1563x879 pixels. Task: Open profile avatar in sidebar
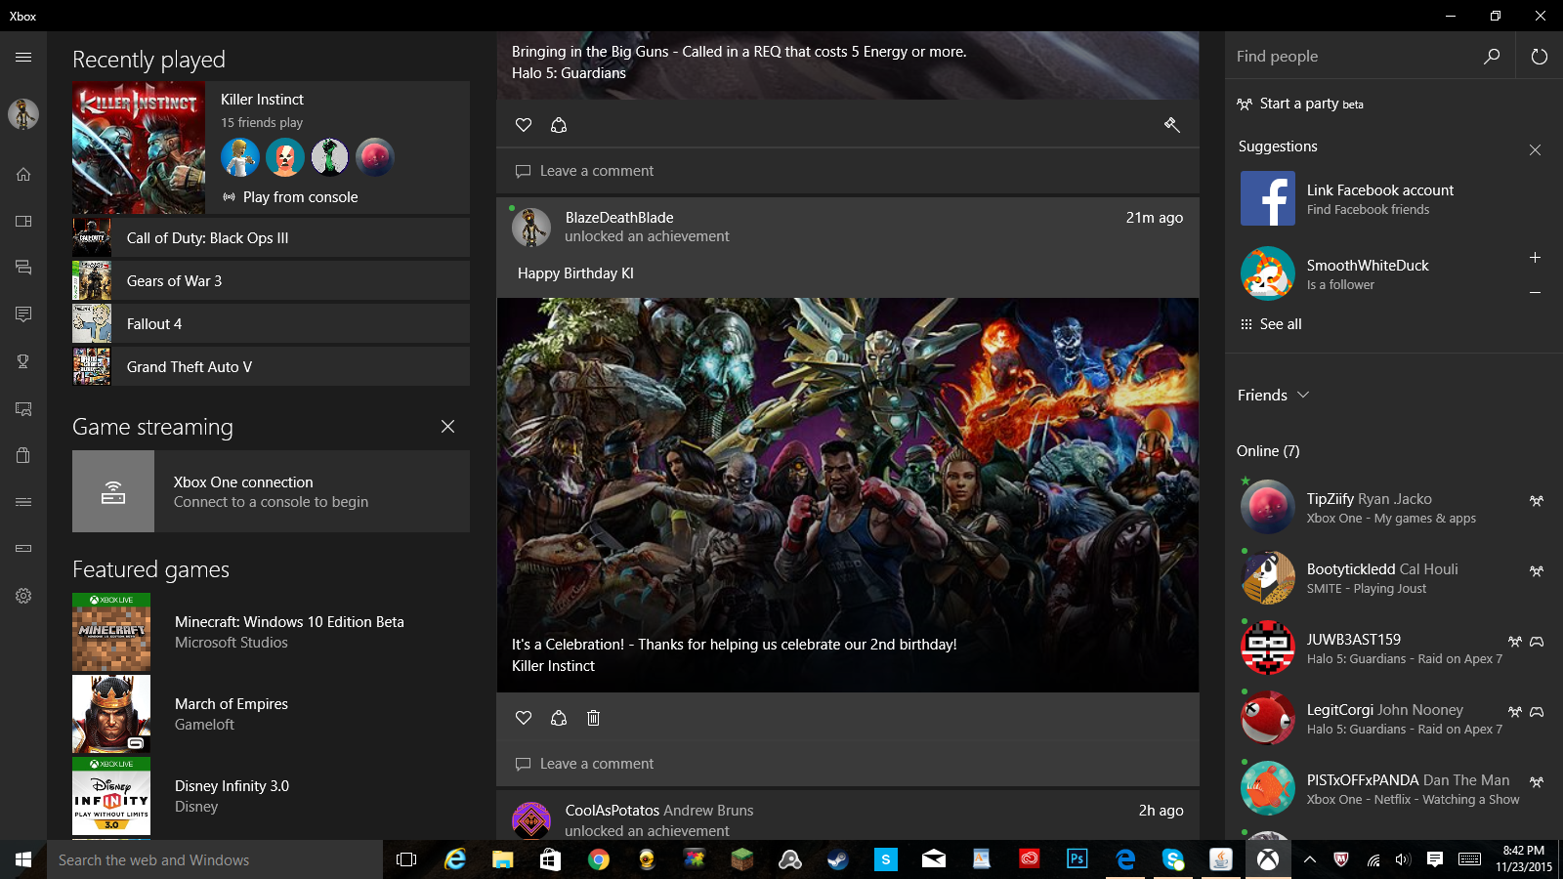[23, 114]
